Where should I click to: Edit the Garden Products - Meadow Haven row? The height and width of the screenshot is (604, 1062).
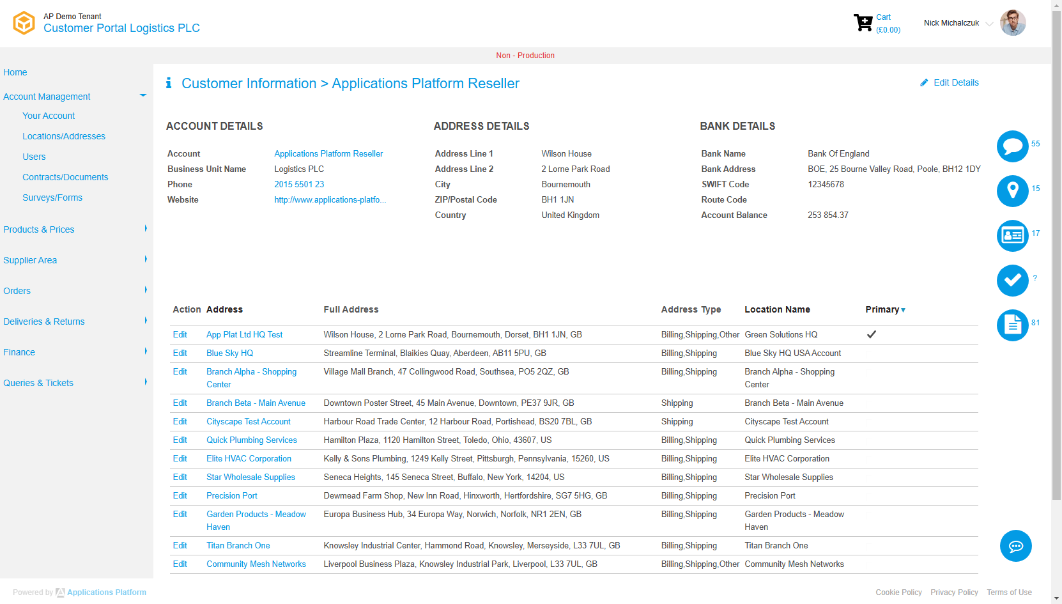coord(180,514)
